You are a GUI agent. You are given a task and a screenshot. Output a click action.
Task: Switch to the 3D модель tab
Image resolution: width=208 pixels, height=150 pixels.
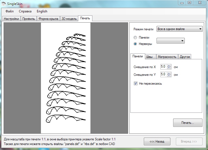point(69,19)
